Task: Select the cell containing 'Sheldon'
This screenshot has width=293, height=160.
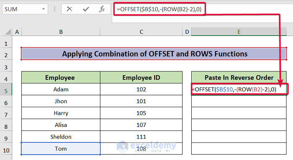Action: pyautogui.click(x=61, y=137)
